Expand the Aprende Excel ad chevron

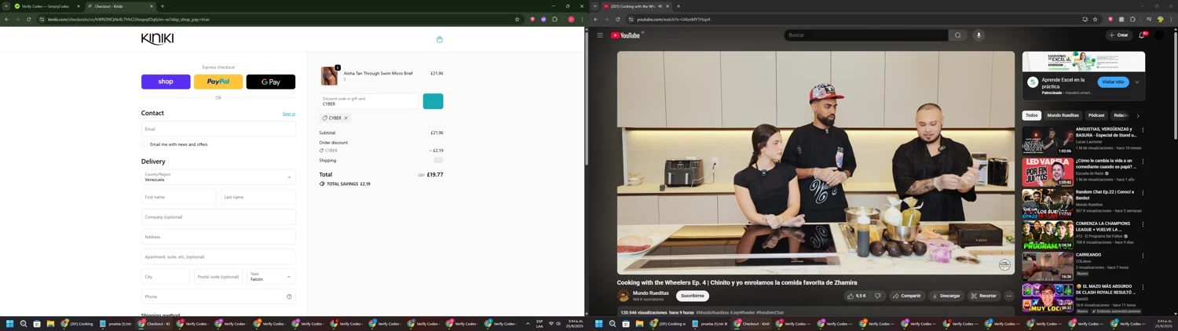pyautogui.click(x=1136, y=82)
